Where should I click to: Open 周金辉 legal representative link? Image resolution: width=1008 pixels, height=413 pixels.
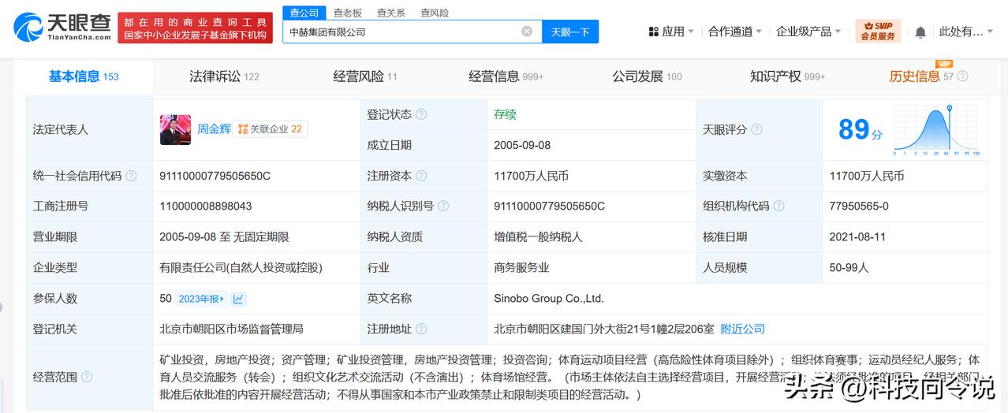click(x=214, y=128)
